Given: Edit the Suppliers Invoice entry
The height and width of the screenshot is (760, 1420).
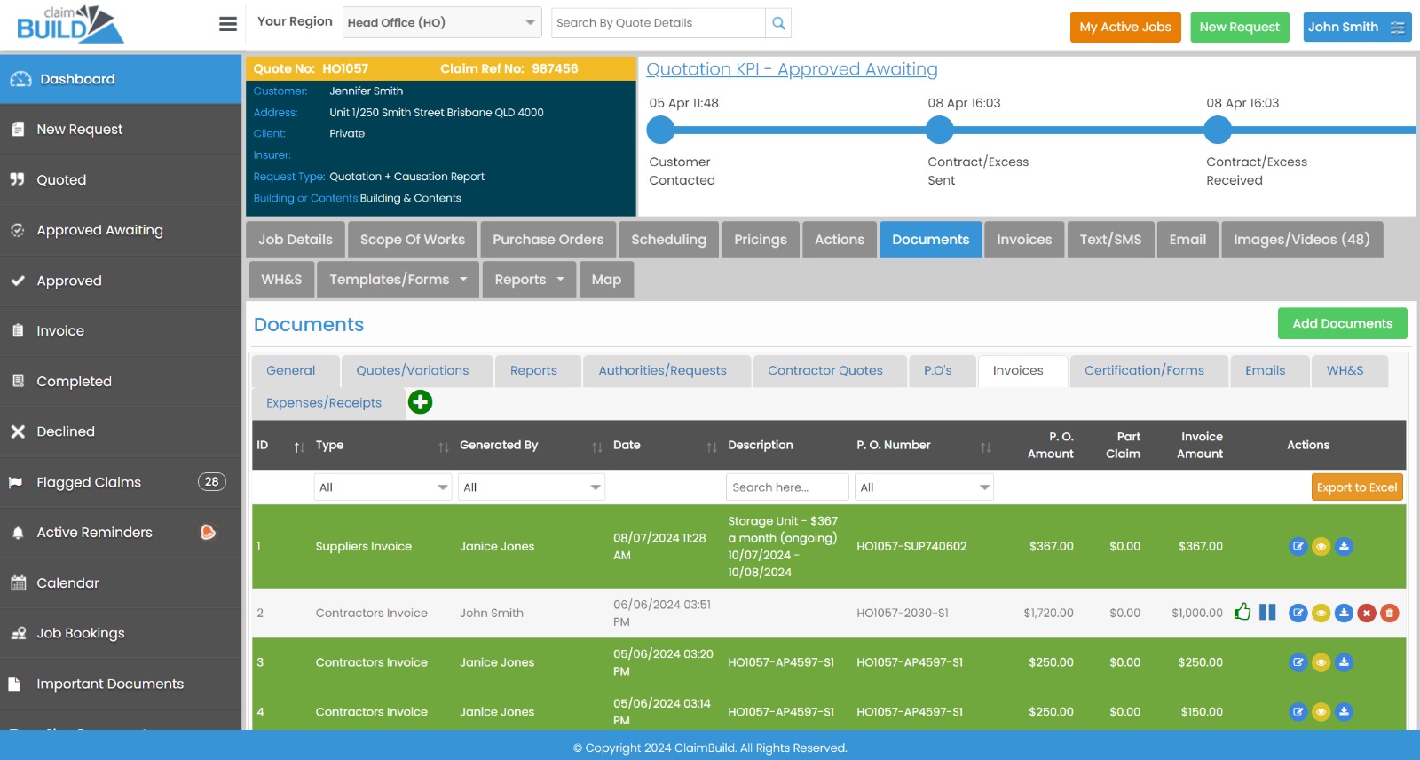Looking at the screenshot, I should tap(1298, 546).
